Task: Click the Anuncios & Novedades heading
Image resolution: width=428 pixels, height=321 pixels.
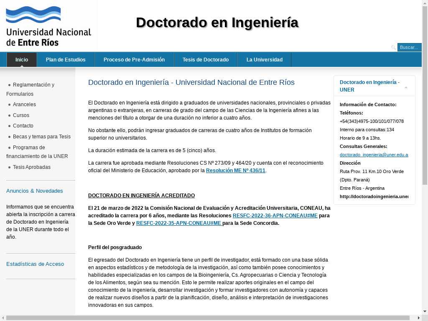Action: coord(35,191)
